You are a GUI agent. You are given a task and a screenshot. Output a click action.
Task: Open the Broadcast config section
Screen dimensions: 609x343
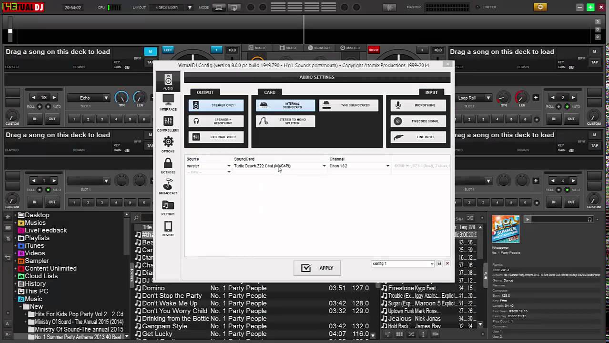168,186
